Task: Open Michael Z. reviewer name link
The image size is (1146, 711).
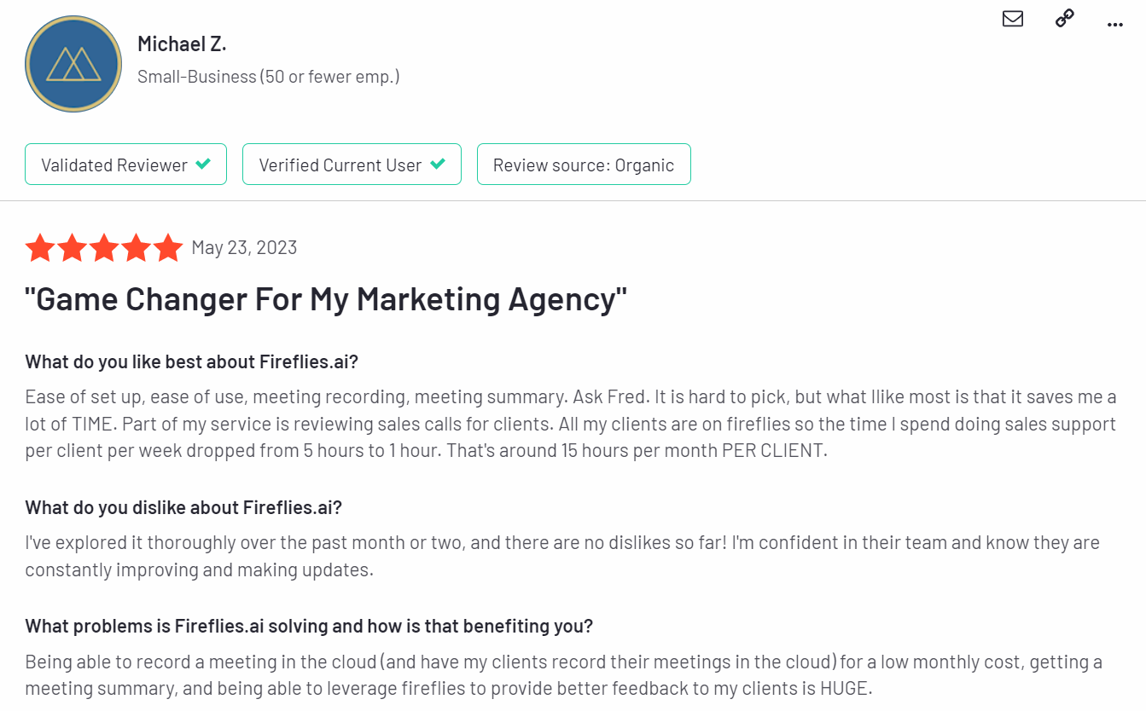Action: (x=182, y=43)
